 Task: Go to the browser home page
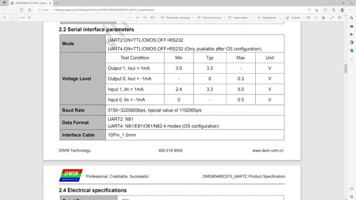click(29, 10)
